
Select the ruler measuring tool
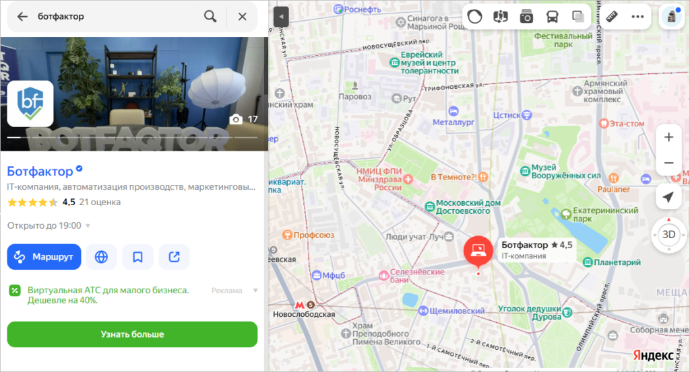[x=612, y=17]
